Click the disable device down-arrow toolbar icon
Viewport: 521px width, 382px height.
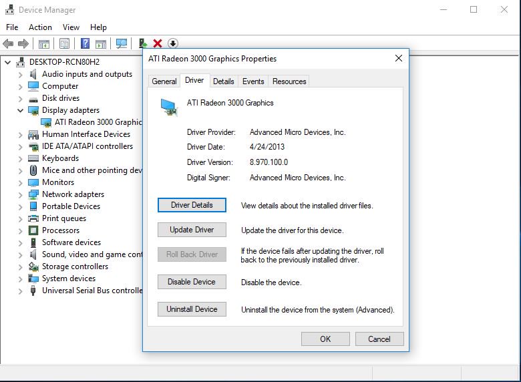coord(172,43)
